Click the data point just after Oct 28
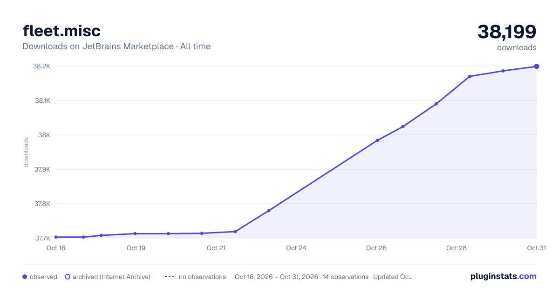This screenshot has height=293, width=559. pyautogui.click(x=470, y=76)
